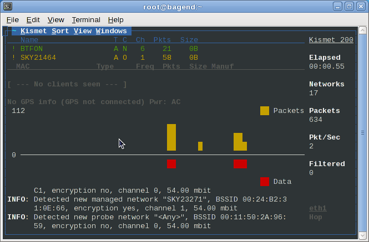Click the scrollbar up arrow
The image size is (369, 242).
click(362, 30)
